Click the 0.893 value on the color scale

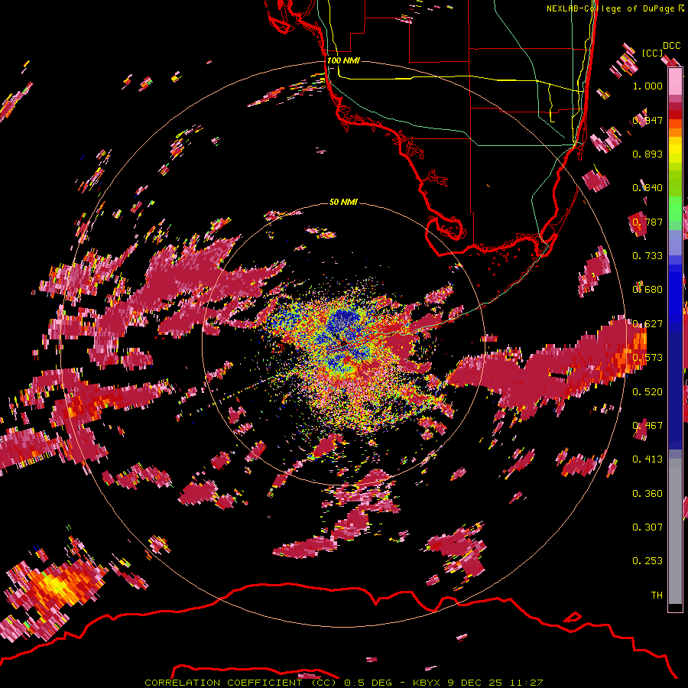coord(647,154)
